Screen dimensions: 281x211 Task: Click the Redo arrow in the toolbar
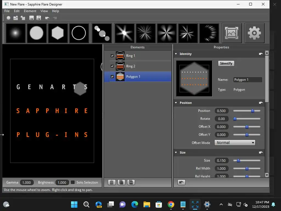(x=55, y=18)
